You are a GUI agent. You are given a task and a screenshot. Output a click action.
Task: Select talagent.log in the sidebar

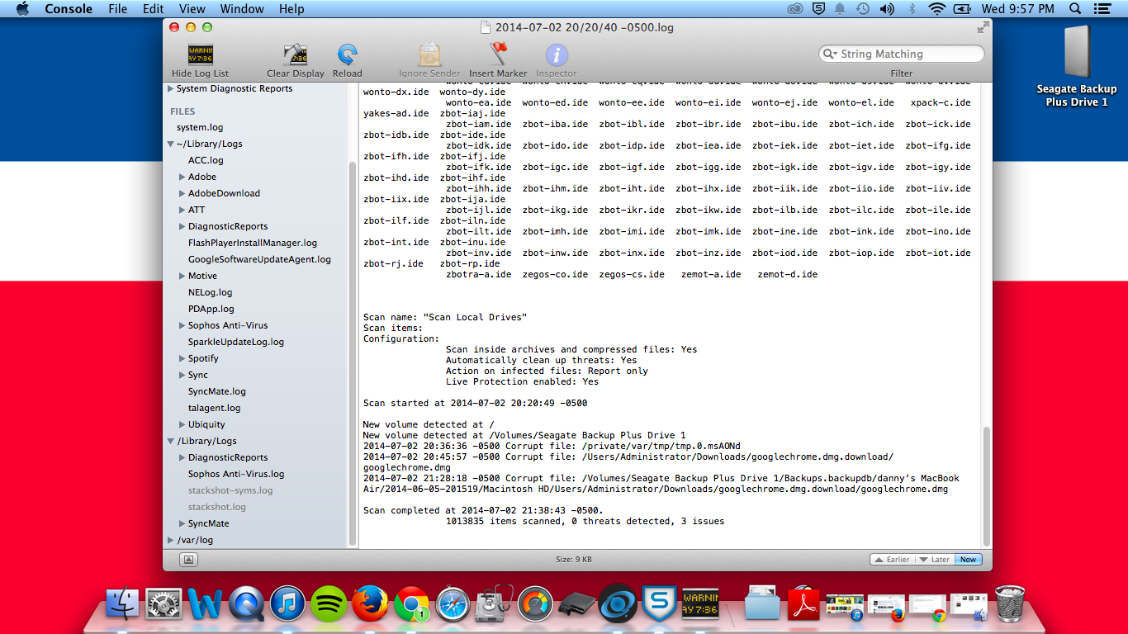tap(215, 408)
